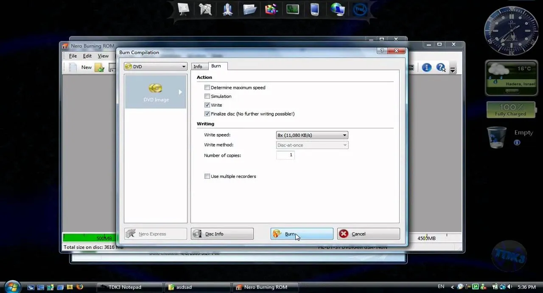Click the Recycle Bin gadget info button

pos(517,143)
